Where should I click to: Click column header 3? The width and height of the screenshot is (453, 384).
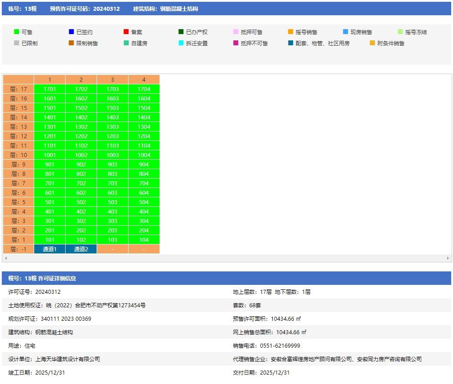coord(112,79)
